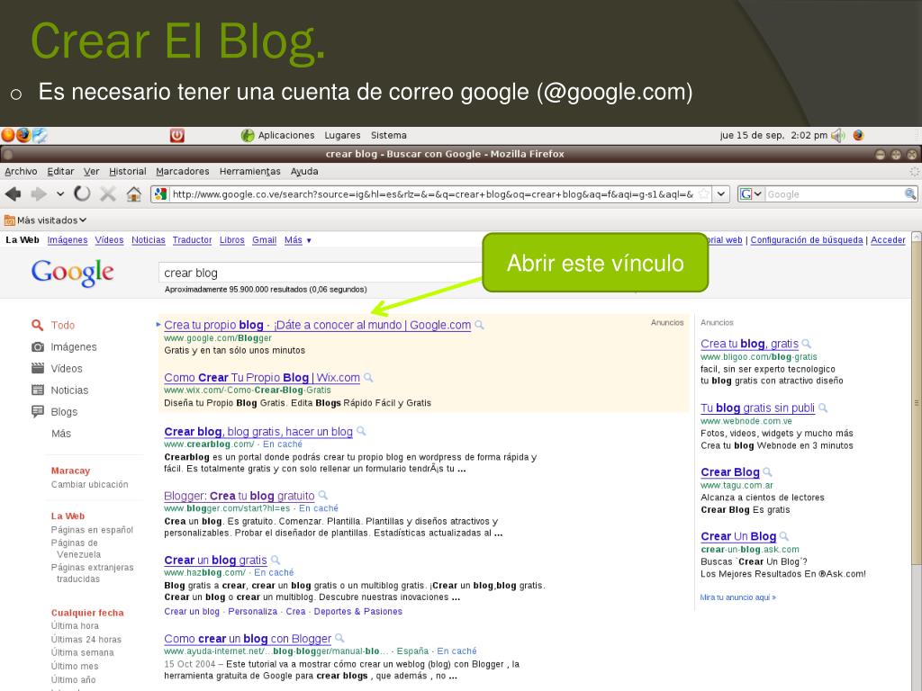Image resolution: width=922 pixels, height=691 pixels.
Task: Open Configuración de búsqueda link
Action: [807, 240]
